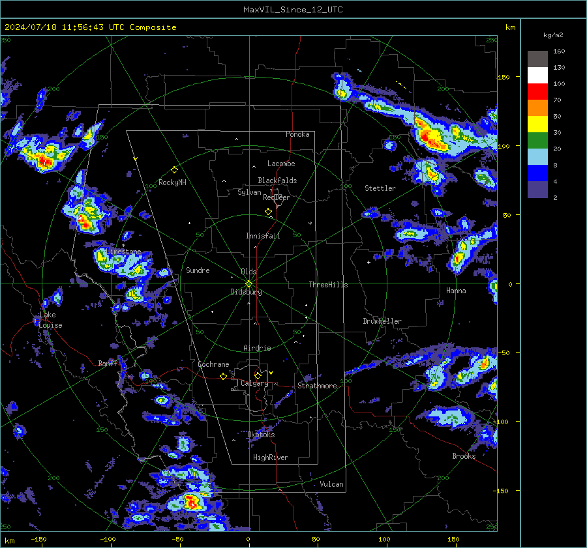This screenshot has height=548, width=587.
Task: Select the white 130 legend color swatch
Action: pos(537,76)
